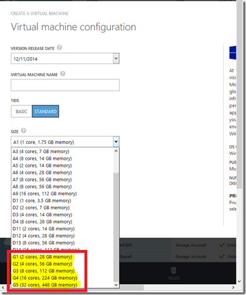Choose A6 (4 cores, 28 GB memory)

click(x=62, y=173)
